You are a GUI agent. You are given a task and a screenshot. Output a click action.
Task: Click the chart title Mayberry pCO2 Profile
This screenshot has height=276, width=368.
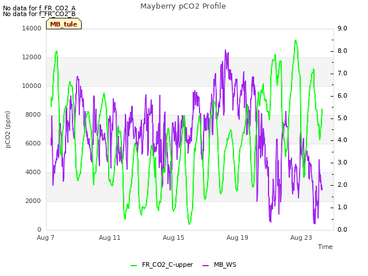pyautogui.click(x=183, y=6)
